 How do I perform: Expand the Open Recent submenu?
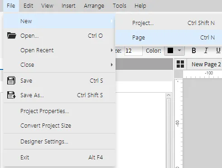(x=59, y=50)
